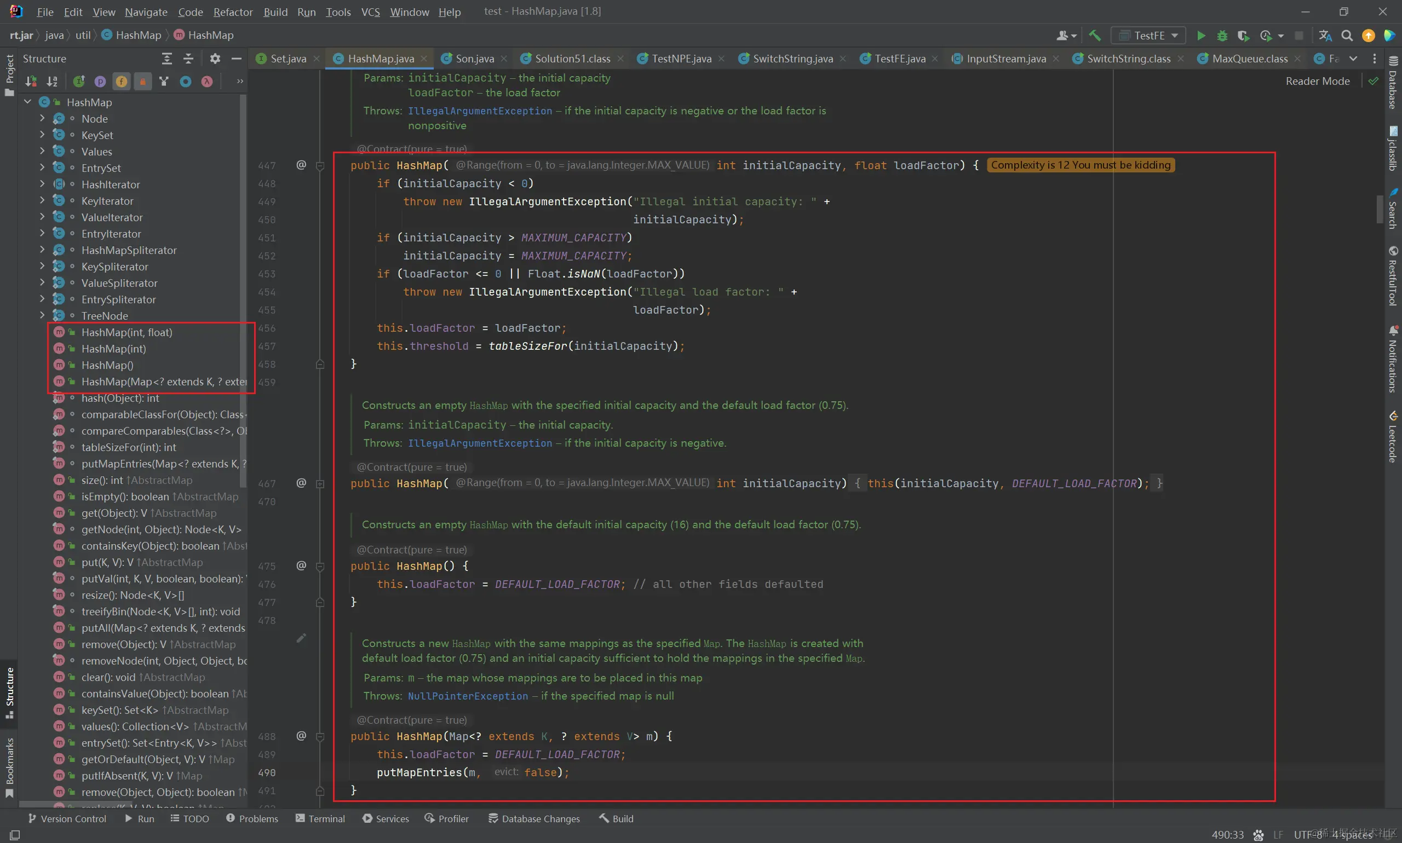The width and height of the screenshot is (1402, 843).
Task: Open Structure panel settings gear
Action: (x=215, y=59)
